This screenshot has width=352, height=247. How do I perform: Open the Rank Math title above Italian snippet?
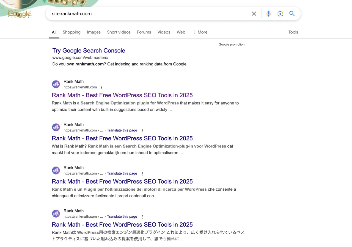(122, 181)
